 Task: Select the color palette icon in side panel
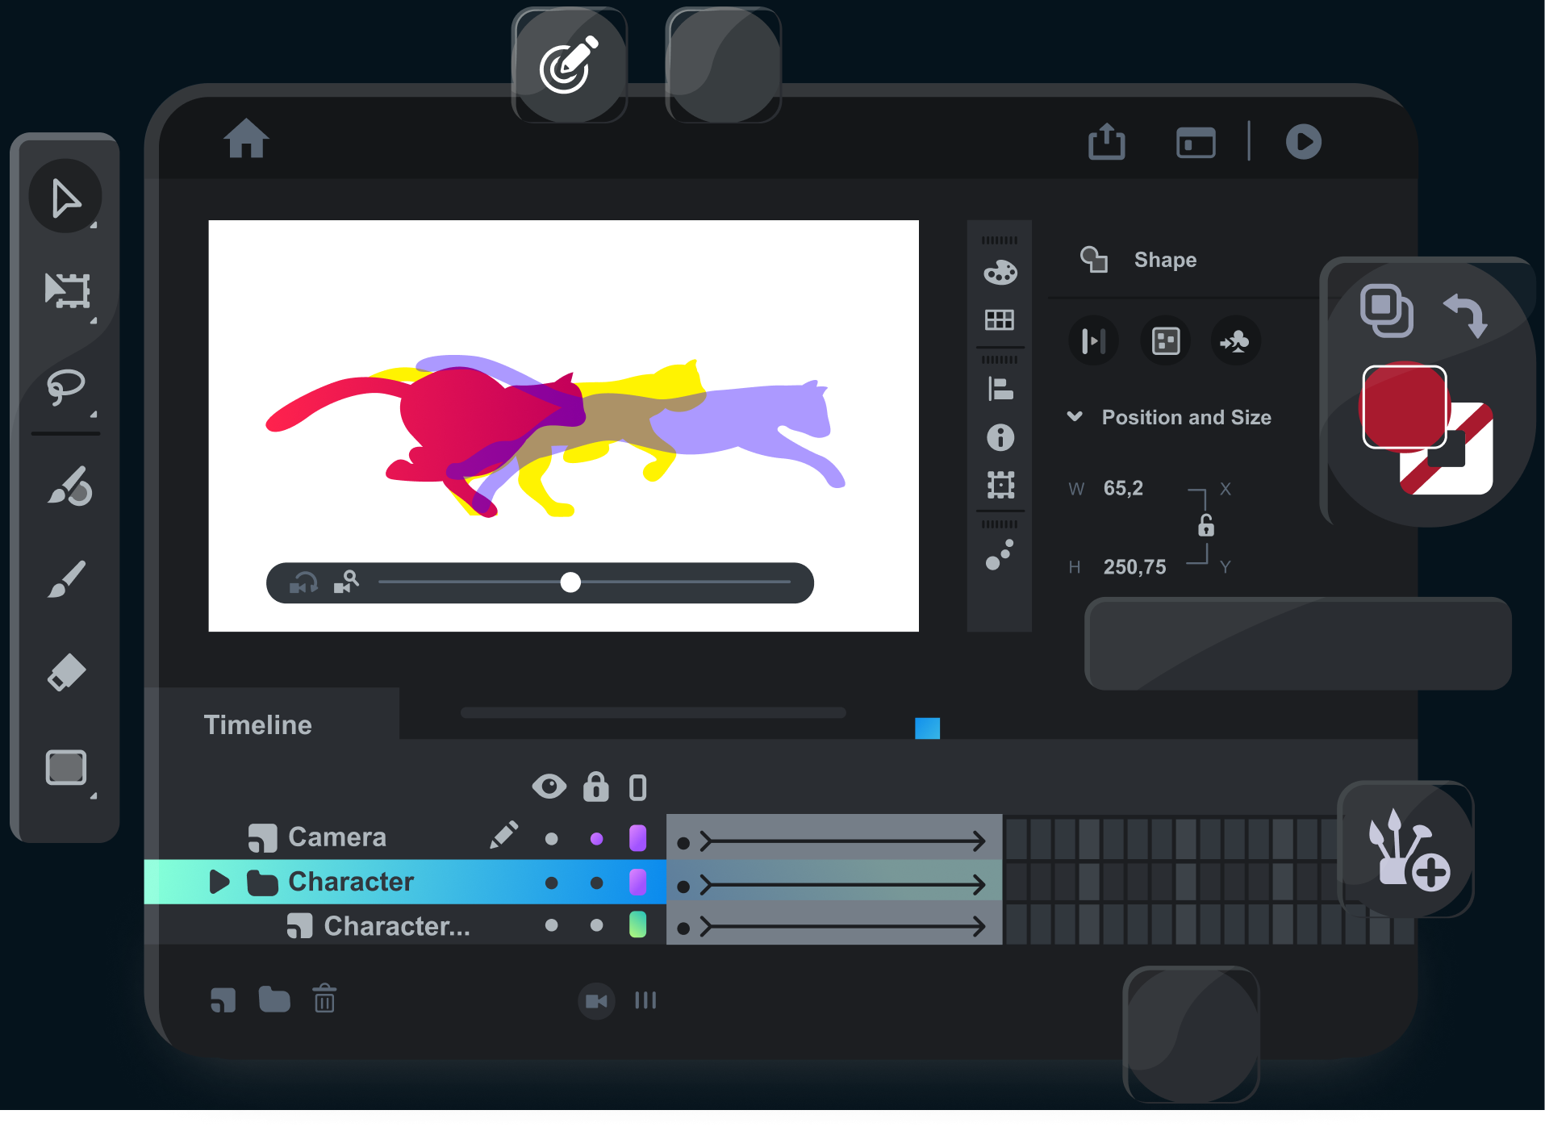(1000, 273)
